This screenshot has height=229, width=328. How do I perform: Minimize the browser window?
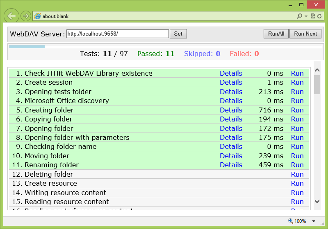pos(290,4)
